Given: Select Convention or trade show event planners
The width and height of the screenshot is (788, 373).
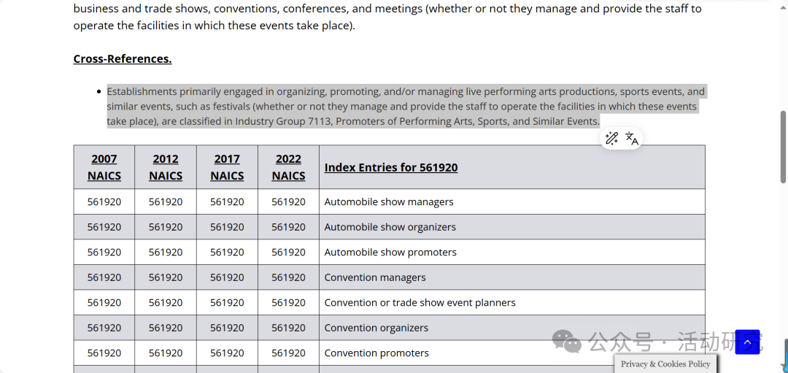Looking at the screenshot, I should click(420, 302).
